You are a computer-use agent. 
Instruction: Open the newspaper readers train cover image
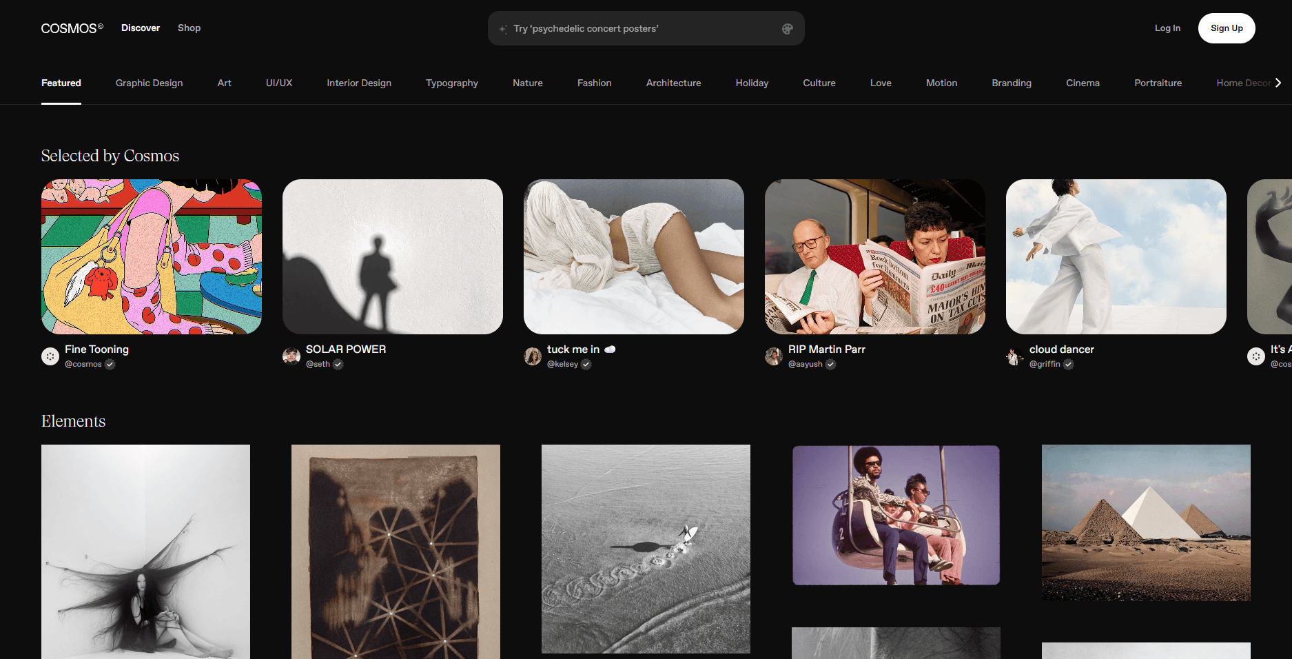[875, 256]
